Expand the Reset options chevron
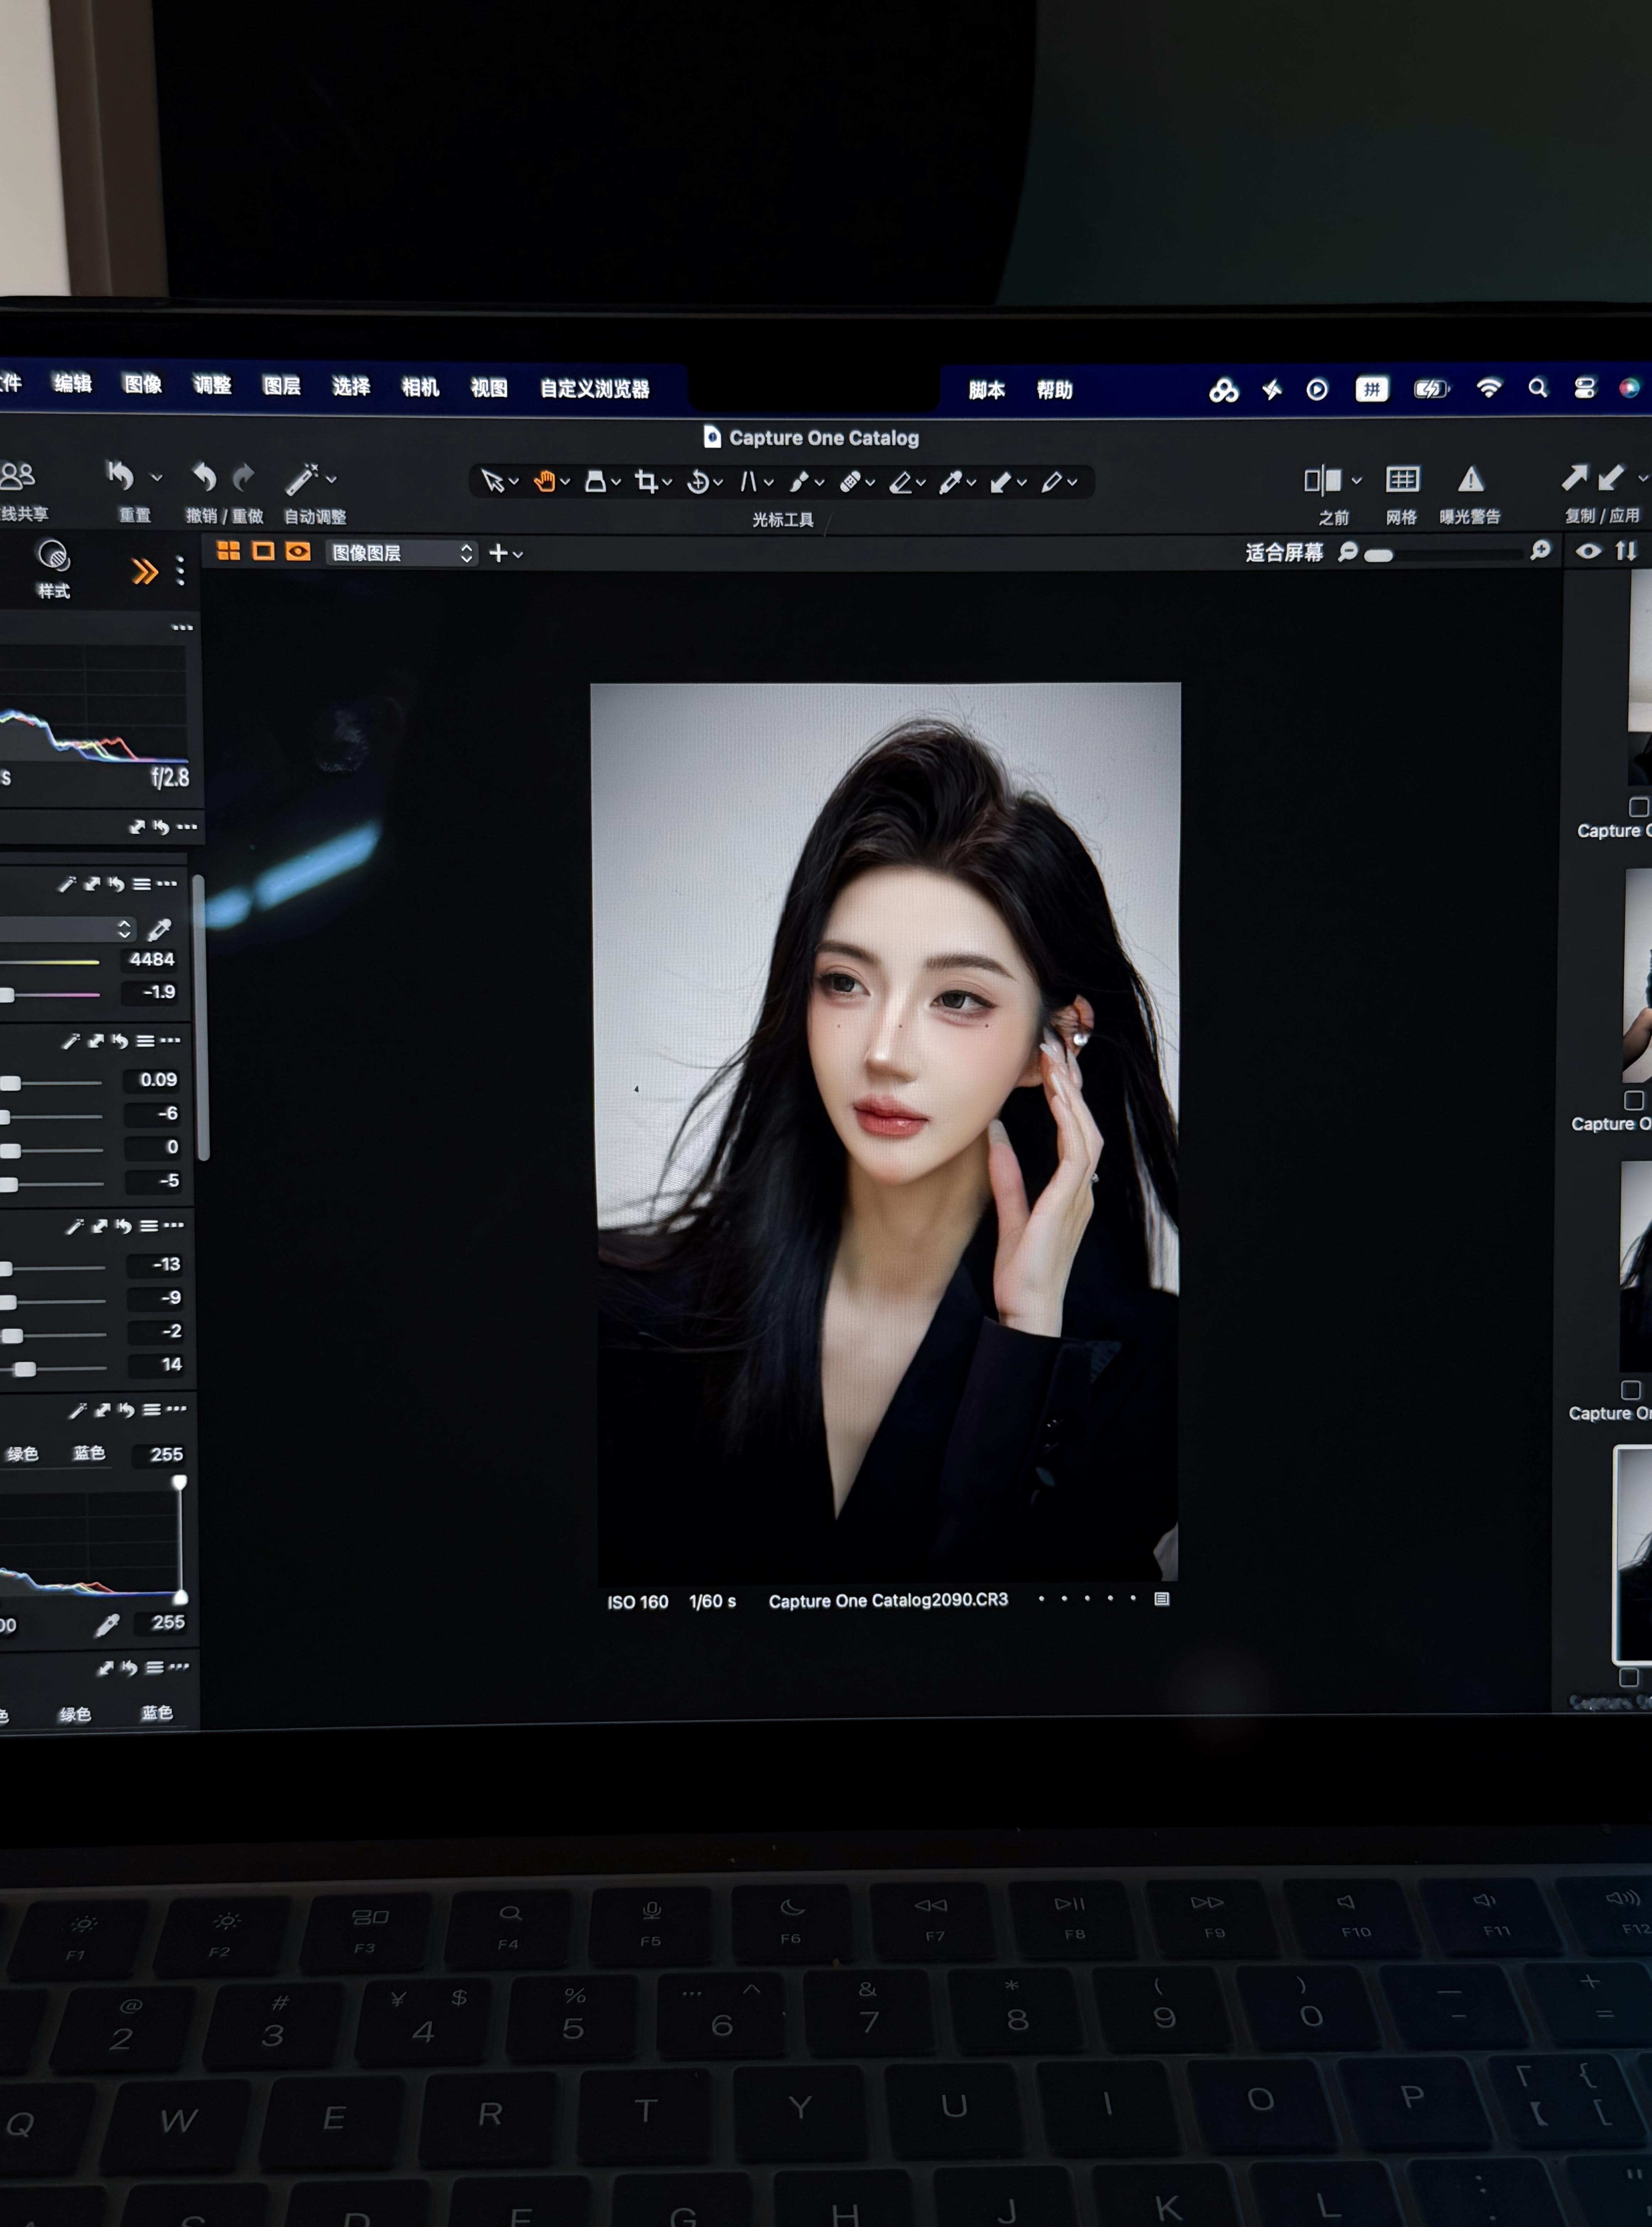The width and height of the screenshot is (1652, 2227). pyautogui.click(x=156, y=478)
